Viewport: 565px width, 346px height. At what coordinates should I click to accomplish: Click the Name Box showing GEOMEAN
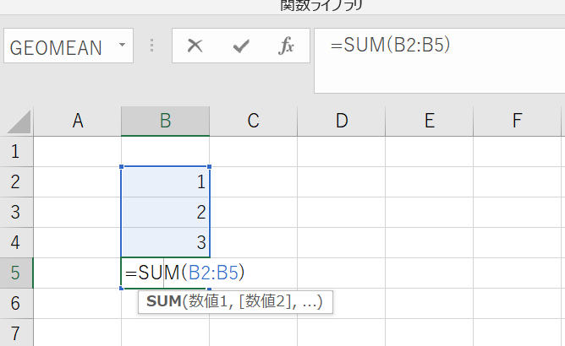tap(59, 47)
